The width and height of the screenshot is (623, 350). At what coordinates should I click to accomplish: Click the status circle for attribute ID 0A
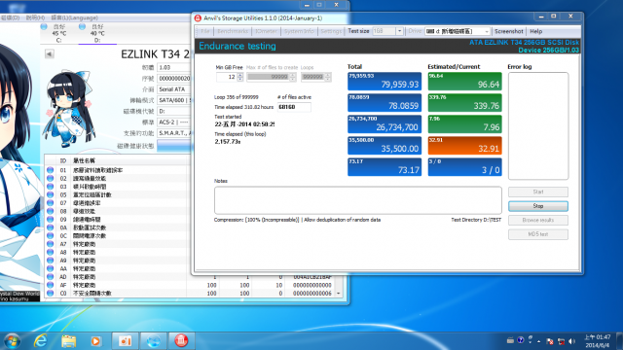coord(50,227)
